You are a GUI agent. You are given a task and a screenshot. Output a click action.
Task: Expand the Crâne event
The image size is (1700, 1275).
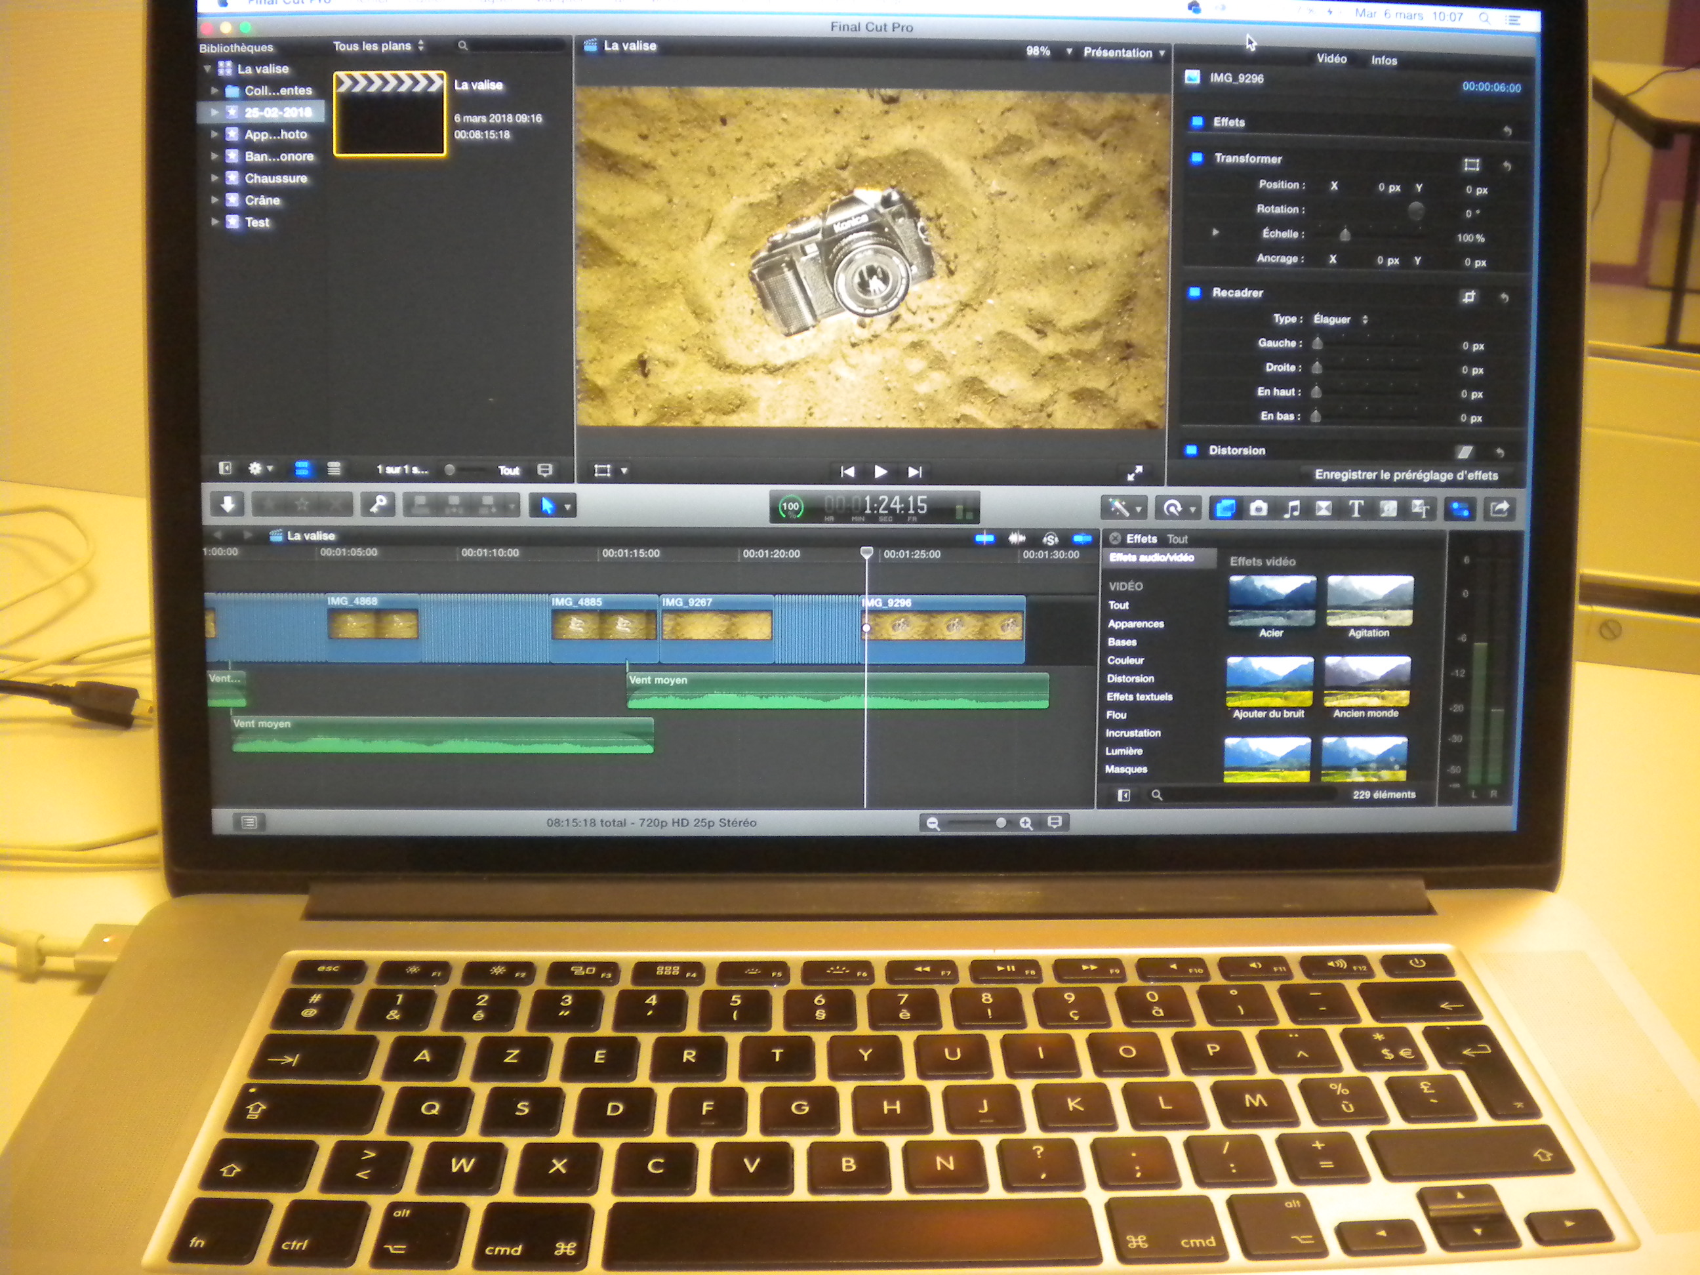pyautogui.click(x=214, y=200)
